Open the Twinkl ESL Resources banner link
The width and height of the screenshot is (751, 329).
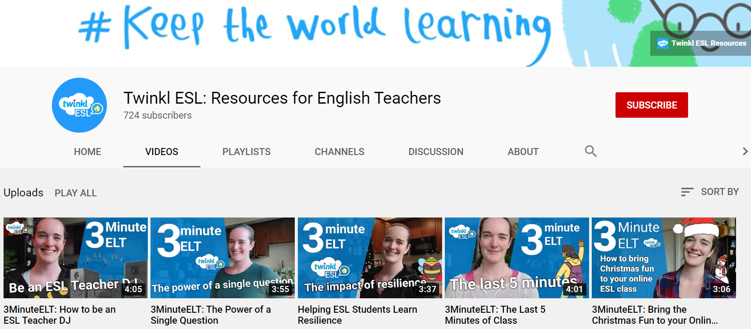click(x=701, y=43)
